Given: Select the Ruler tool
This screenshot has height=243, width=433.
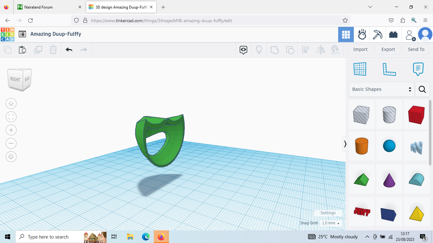Looking at the screenshot, I should click(x=389, y=69).
